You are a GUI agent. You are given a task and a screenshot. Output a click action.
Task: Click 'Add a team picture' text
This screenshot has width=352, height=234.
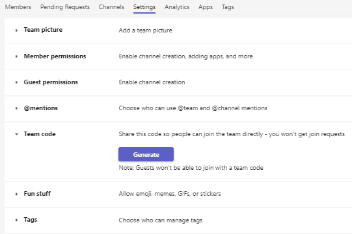point(146,30)
